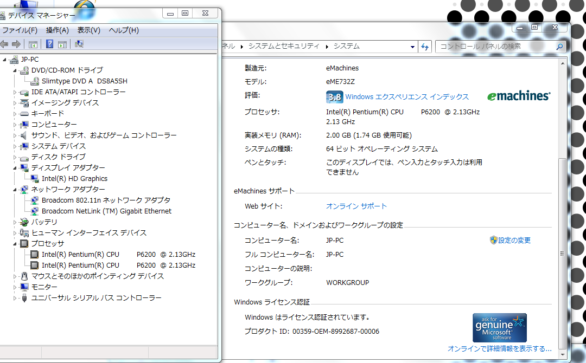Select the コンピューター category icon

(24, 125)
